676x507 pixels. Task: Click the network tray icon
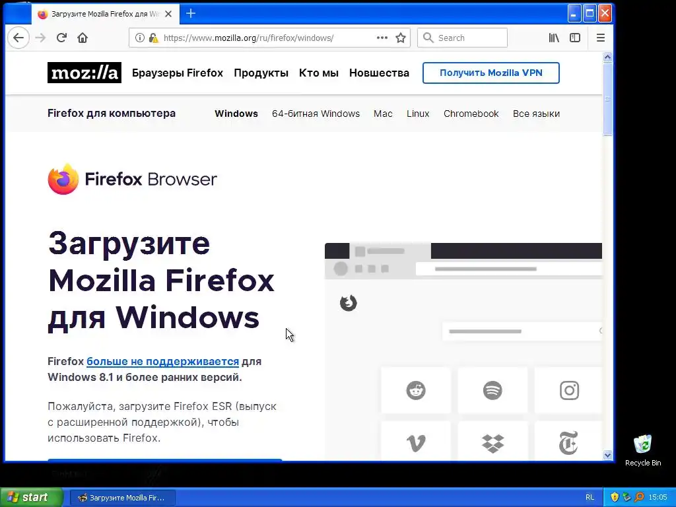[x=627, y=497]
